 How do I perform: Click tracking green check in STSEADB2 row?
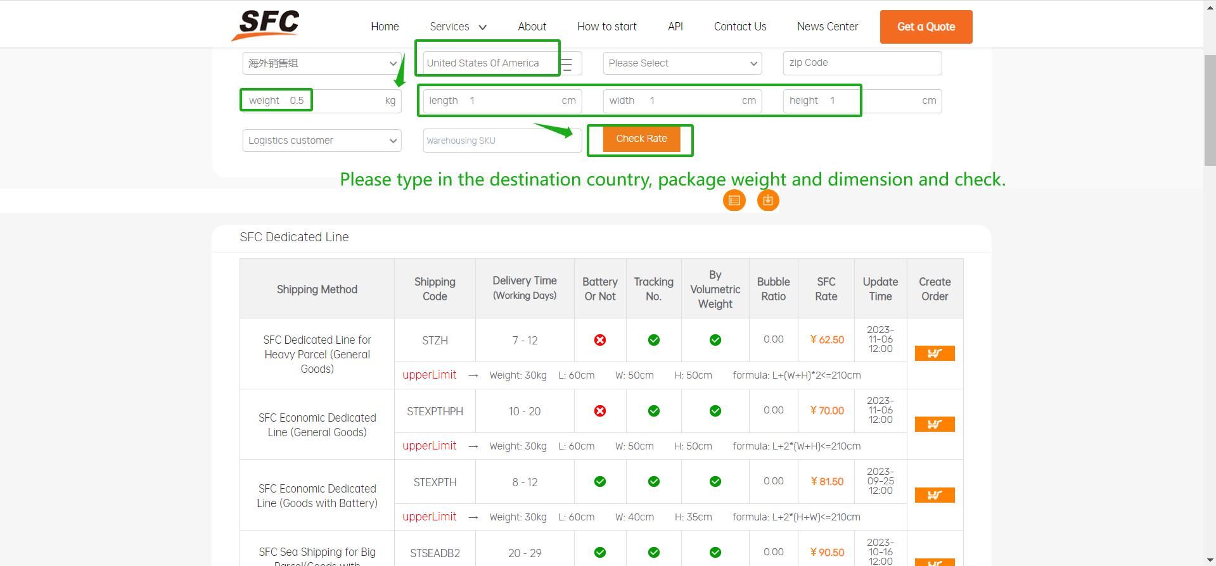point(654,553)
